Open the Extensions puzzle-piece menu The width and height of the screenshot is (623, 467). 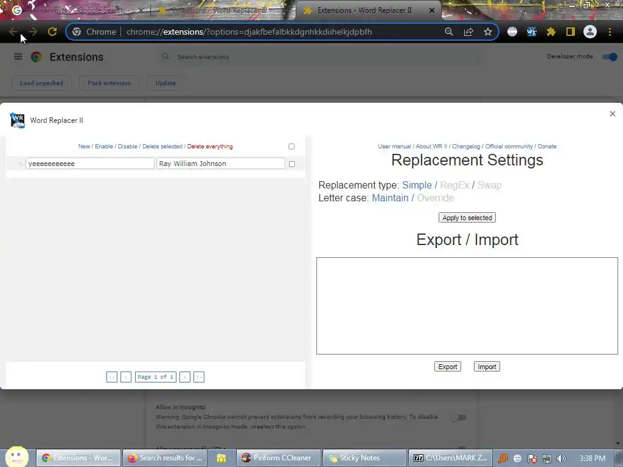click(x=551, y=32)
